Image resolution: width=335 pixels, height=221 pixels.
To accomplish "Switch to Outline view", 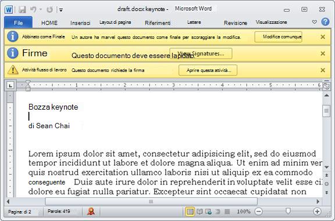I will [x=218, y=212].
